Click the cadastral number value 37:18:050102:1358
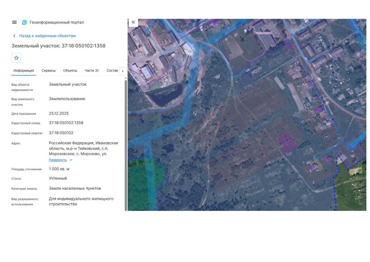The image size is (370, 262). pos(66,123)
